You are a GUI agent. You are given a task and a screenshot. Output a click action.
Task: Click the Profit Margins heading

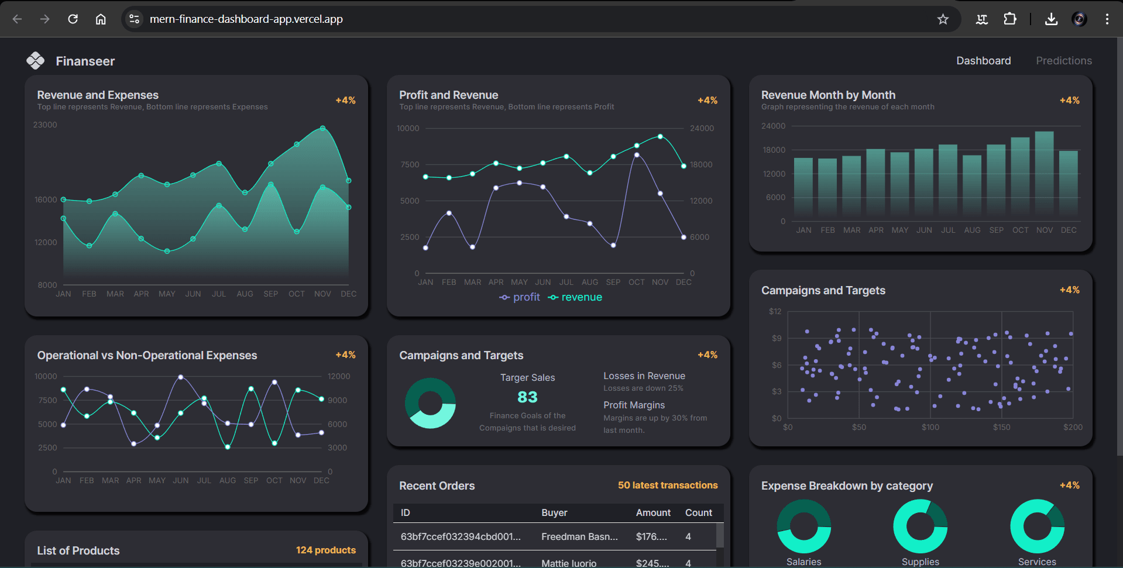tap(634, 405)
